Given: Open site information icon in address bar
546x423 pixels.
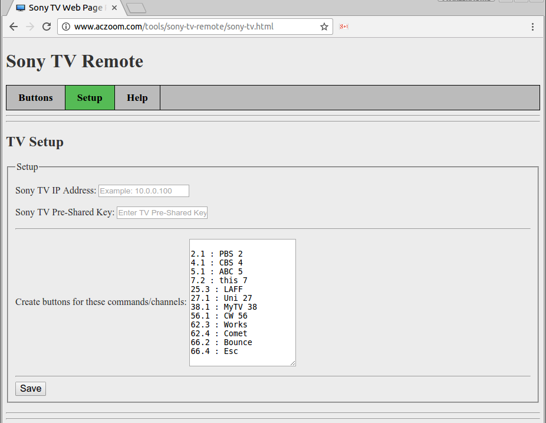Looking at the screenshot, I should click(x=66, y=27).
